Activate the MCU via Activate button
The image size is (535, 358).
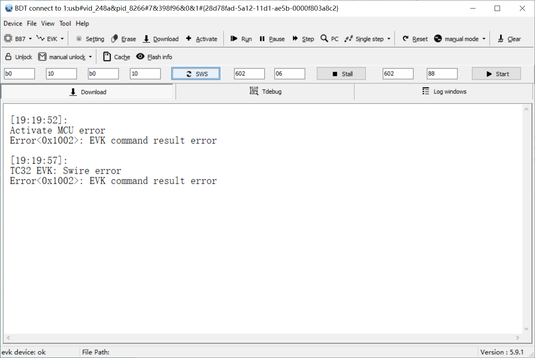[x=201, y=39]
